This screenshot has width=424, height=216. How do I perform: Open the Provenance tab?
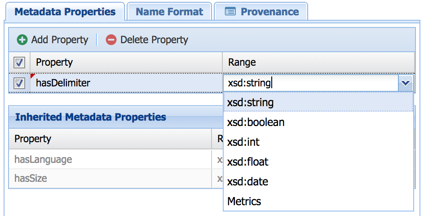click(269, 12)
